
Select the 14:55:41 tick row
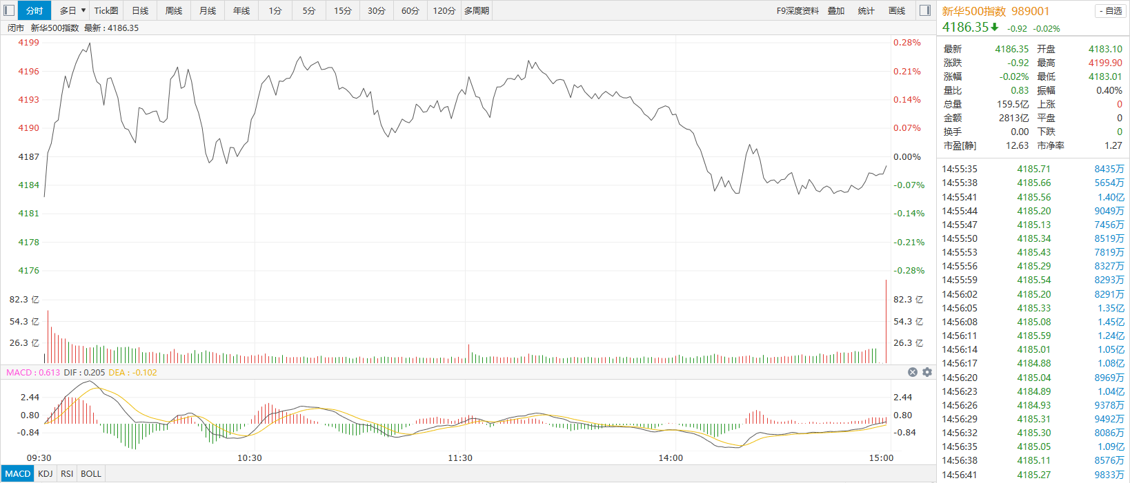(x=1033, y=197)
